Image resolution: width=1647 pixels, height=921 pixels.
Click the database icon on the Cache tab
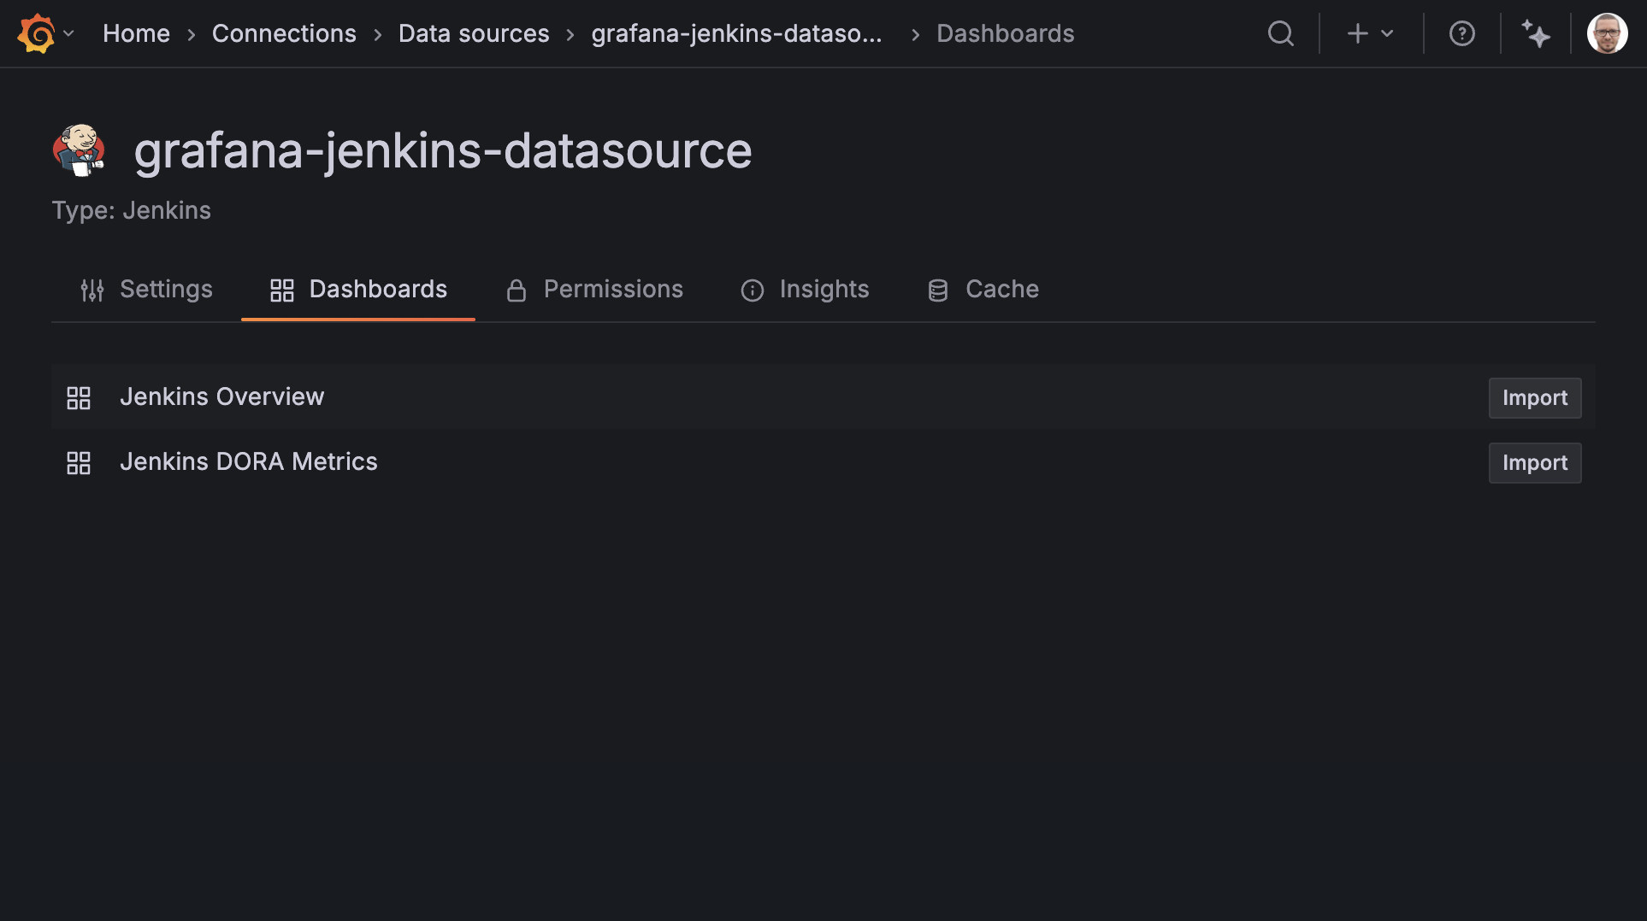(x=938, y=290)
